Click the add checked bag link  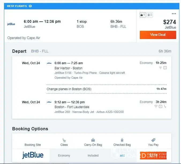pos(122,155)
